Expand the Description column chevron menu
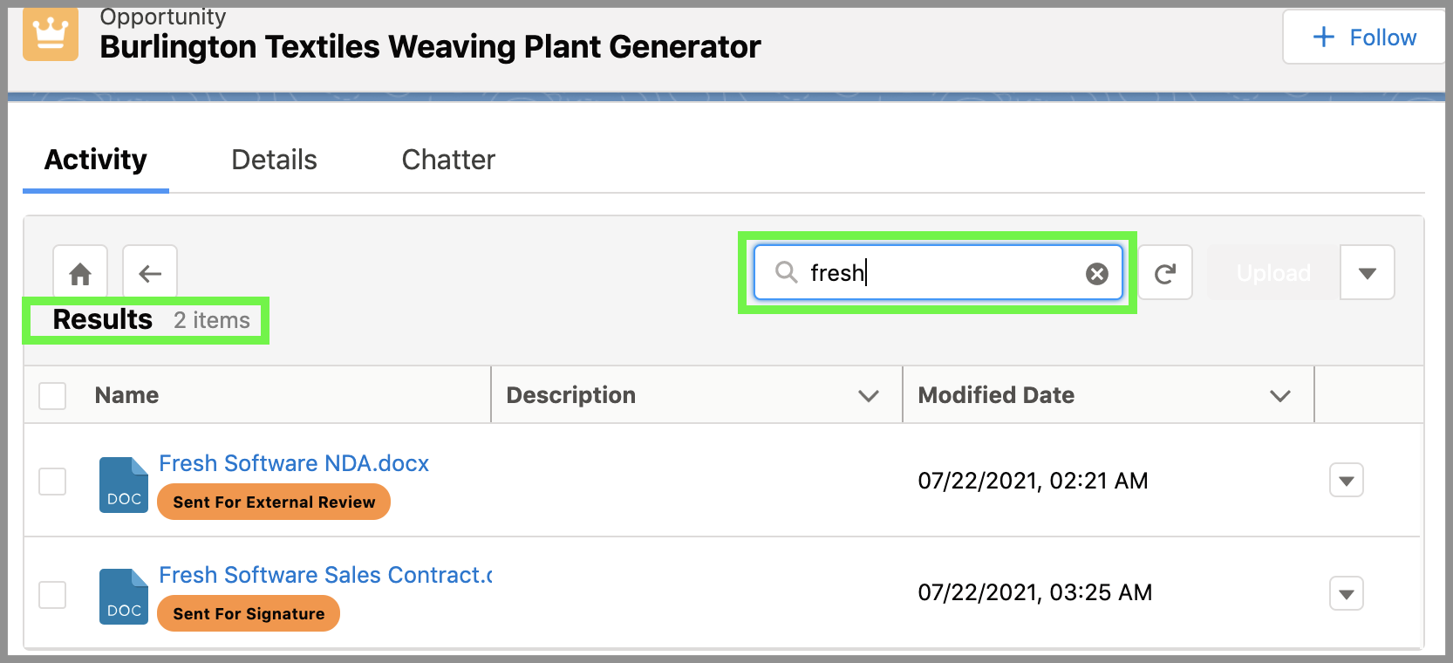The height and width of the screenshot is (663, 1453). (868, 396)
